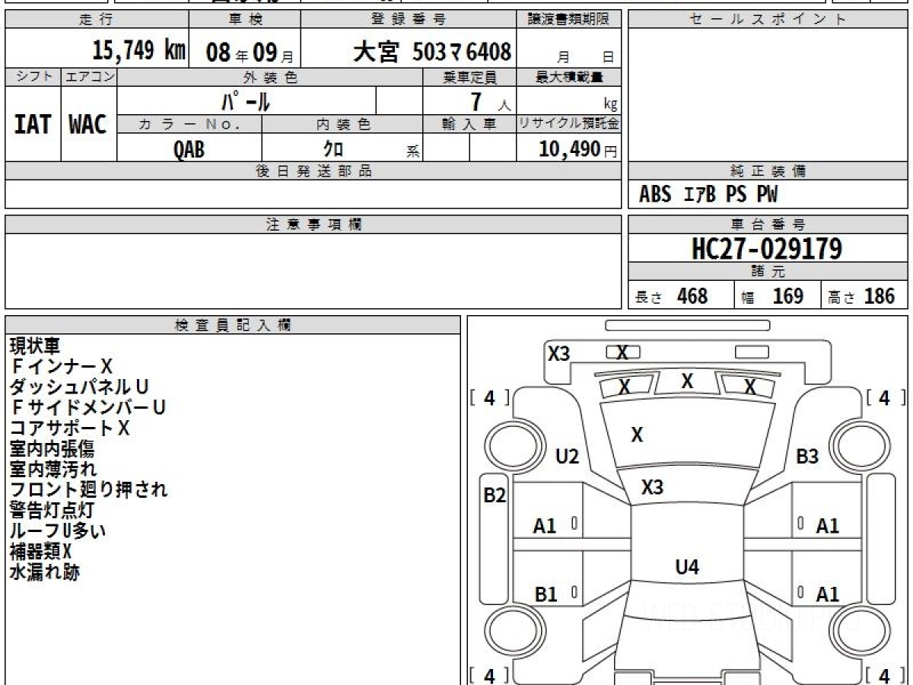Viewport: 913px width, 685px height.
Task: Click the B1 door damage mark
Action: (546, 594)
